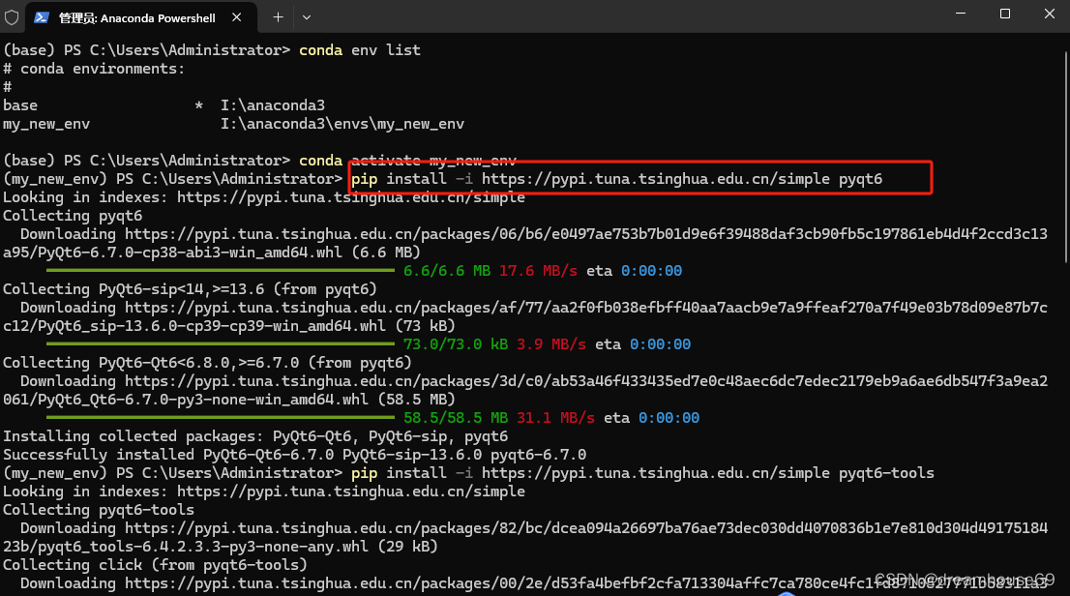
Task: Click the '3.9 MB/s' download speed
Action: (x=550, y=344)
